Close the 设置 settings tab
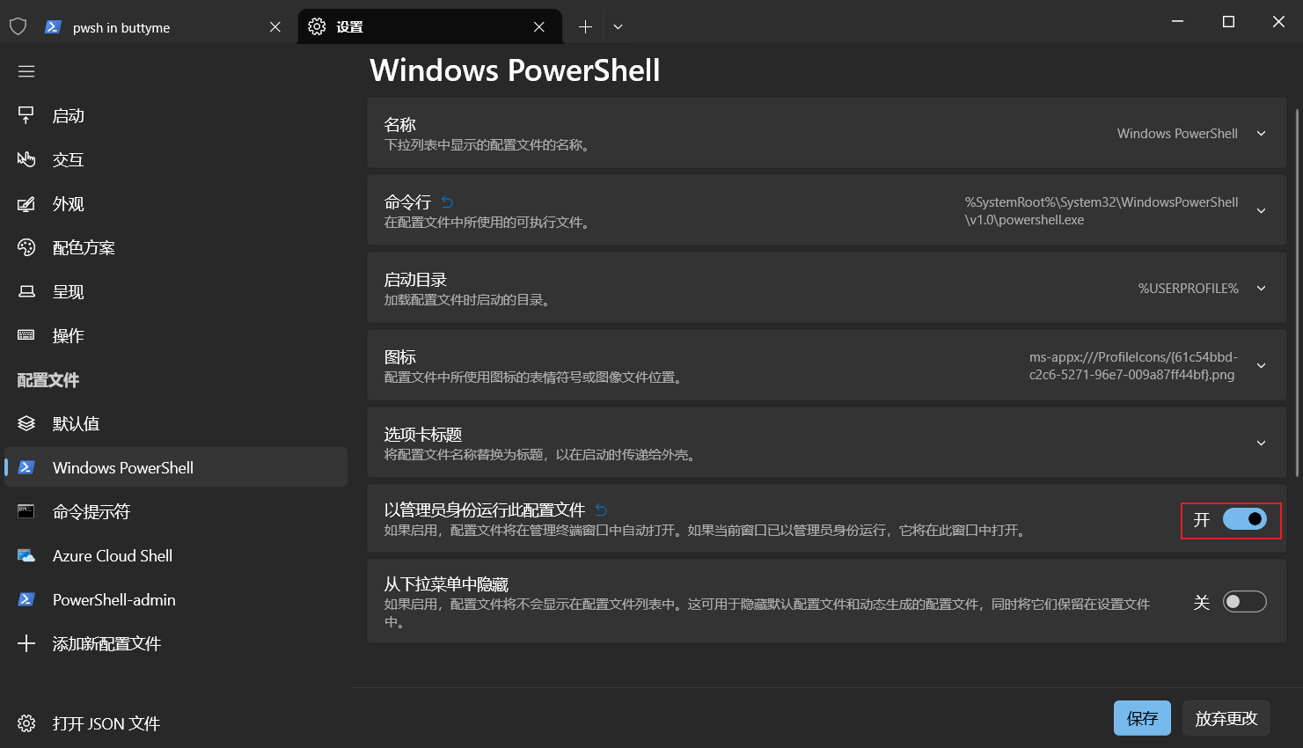Viewport: 1303px width, 748px height. tap(539, 27)
